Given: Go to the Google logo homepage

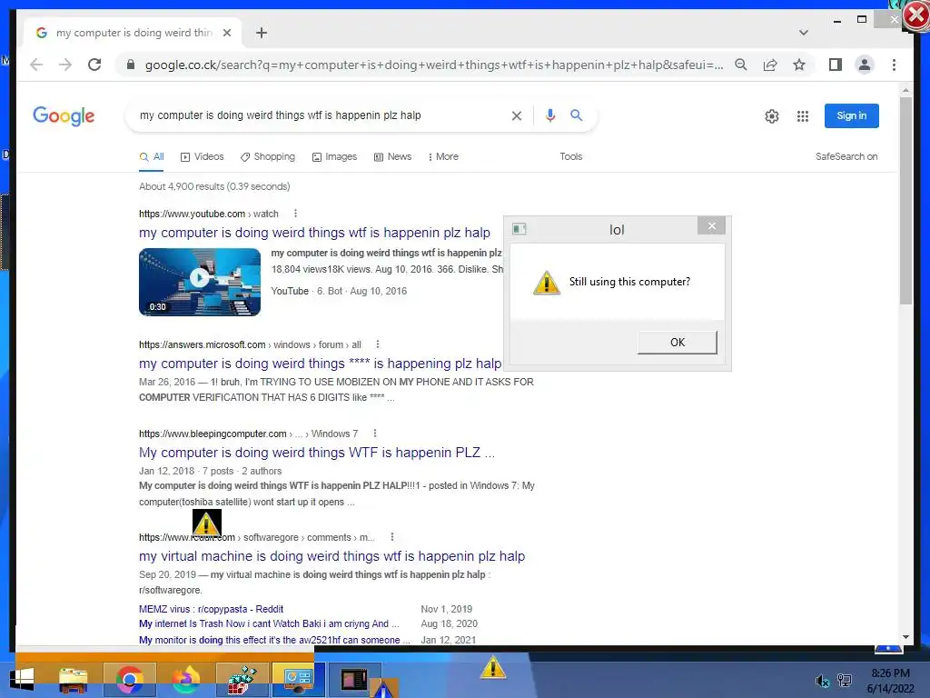Looking at the screenshot, I should [64, 115].
